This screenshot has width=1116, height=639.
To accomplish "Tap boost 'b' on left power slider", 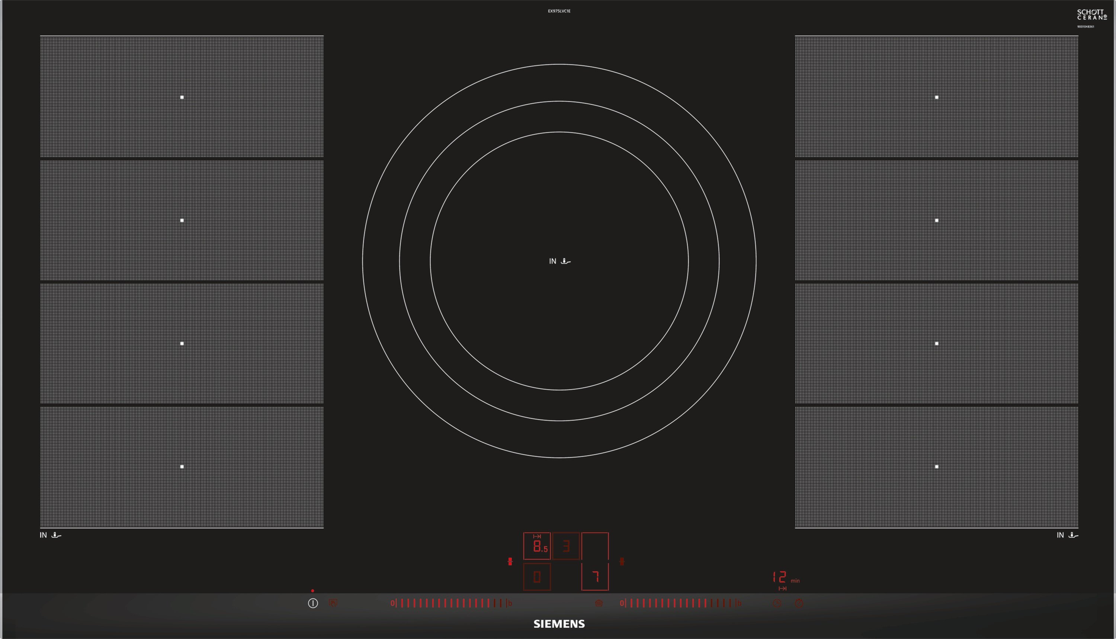I will (510, 603).
